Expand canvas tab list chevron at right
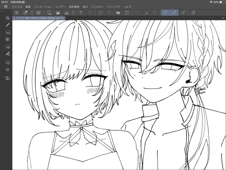Image resolution: width=226 pixels, height=170 pixels. [x=223, y=18]
